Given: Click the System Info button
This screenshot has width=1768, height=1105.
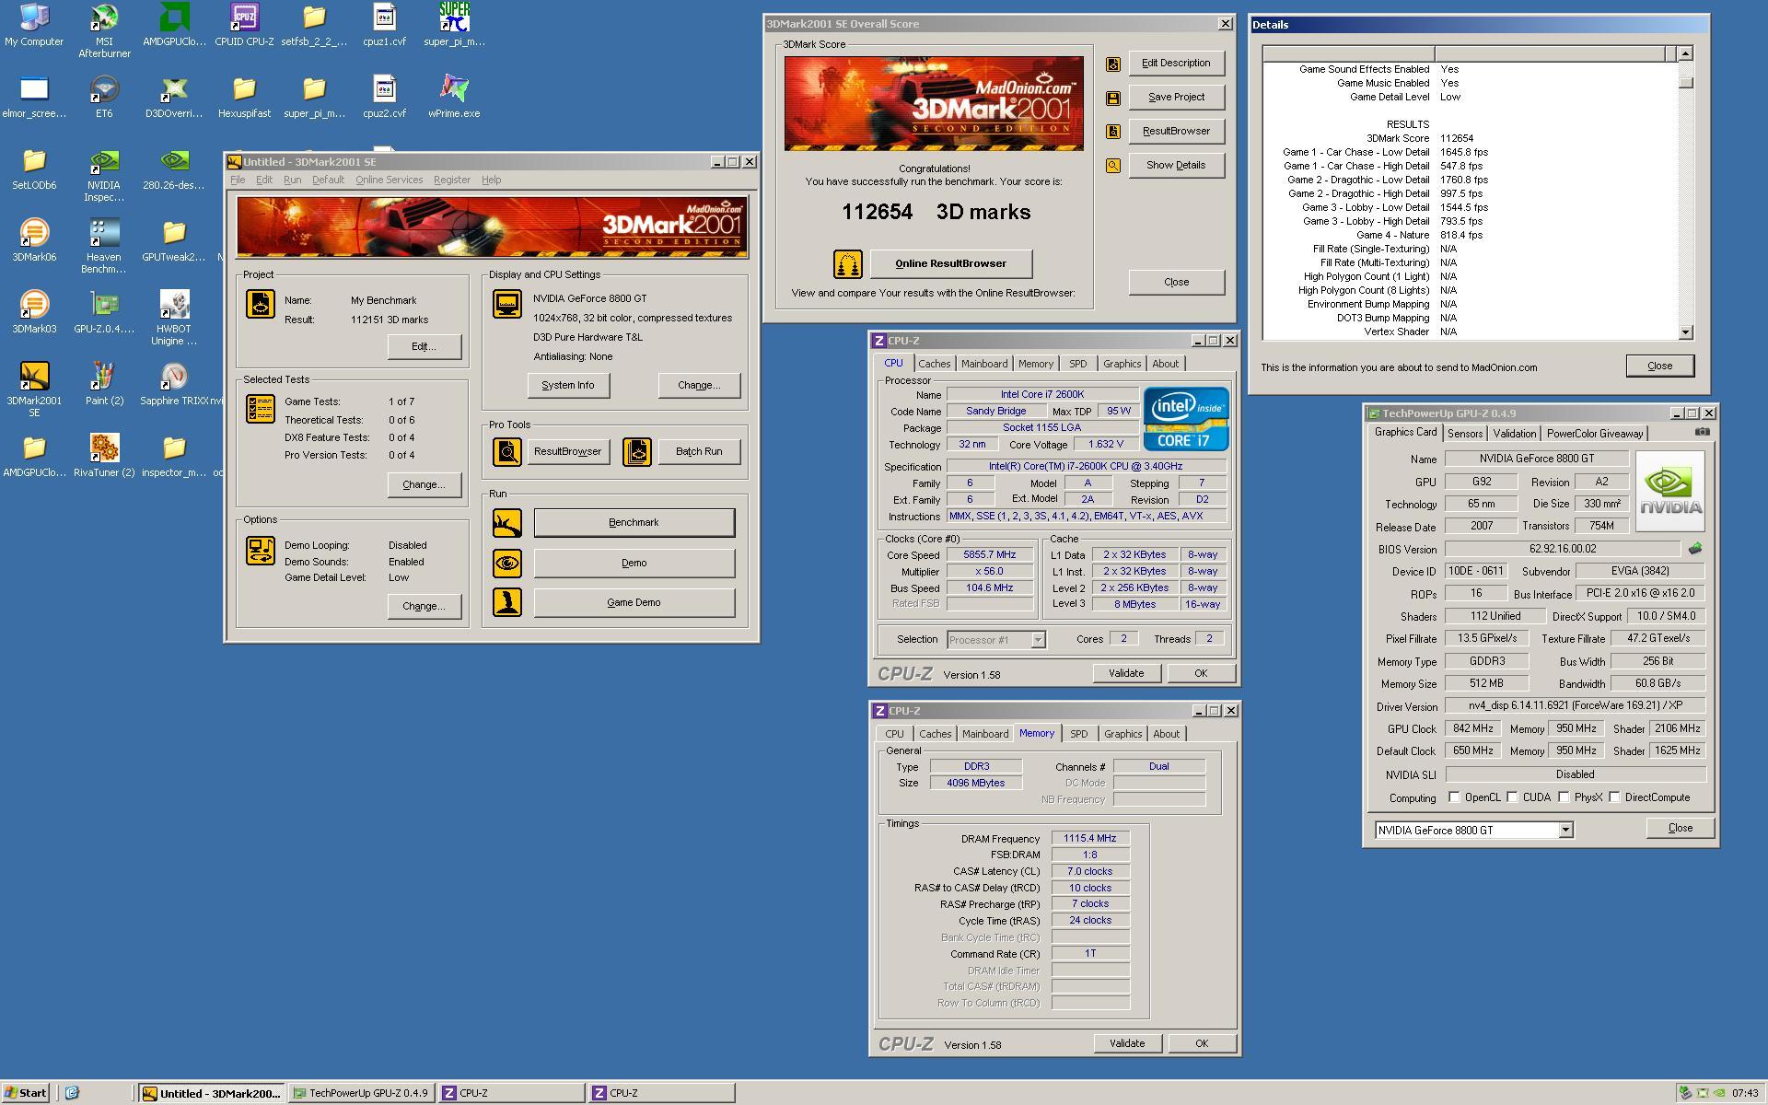Looking at the screenshot, I should coord(568,386).
